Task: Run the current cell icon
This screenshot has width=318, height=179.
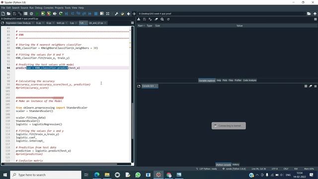Action: pos(43,13)
